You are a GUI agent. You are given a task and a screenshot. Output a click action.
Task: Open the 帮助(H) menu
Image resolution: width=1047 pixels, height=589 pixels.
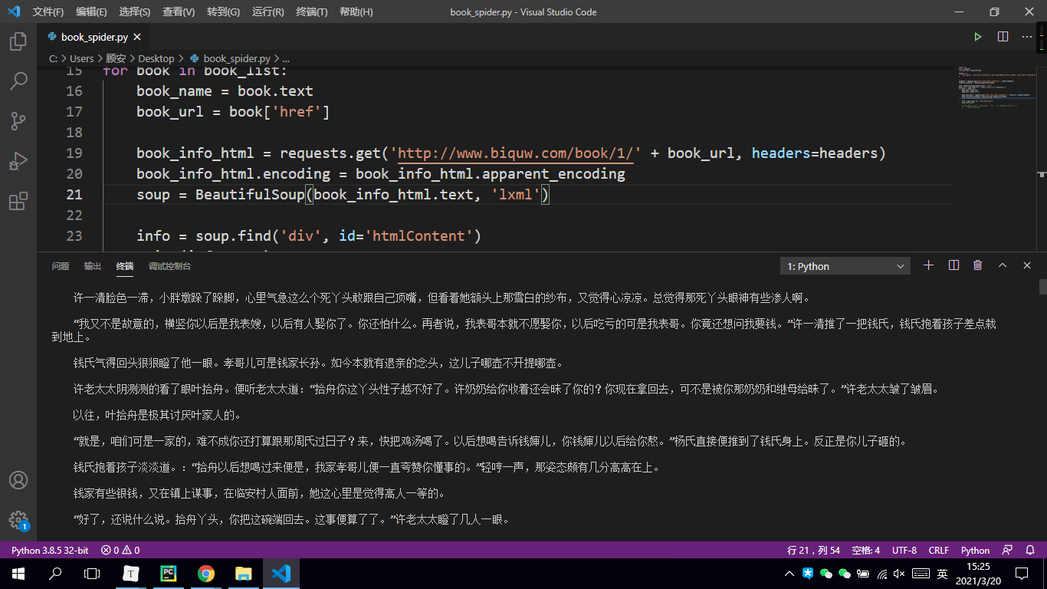[356, 12]
